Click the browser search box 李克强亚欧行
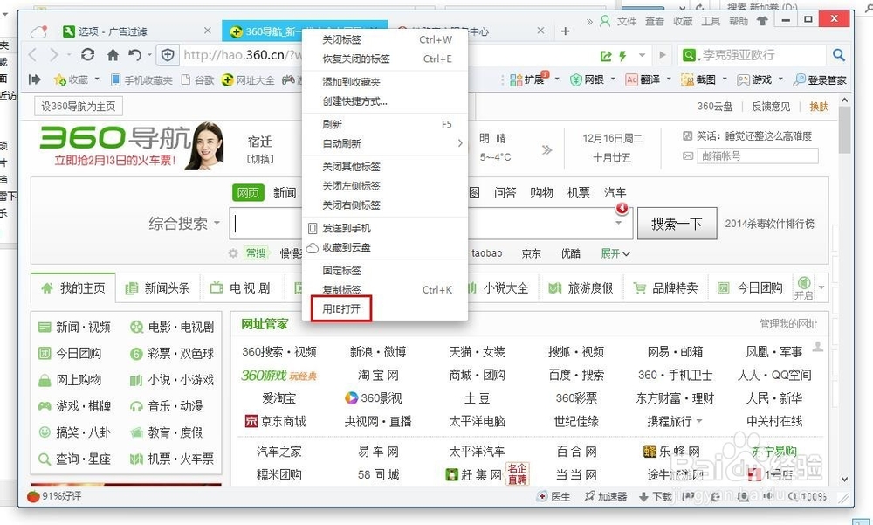The image size is (873, 525). (761, 55)
